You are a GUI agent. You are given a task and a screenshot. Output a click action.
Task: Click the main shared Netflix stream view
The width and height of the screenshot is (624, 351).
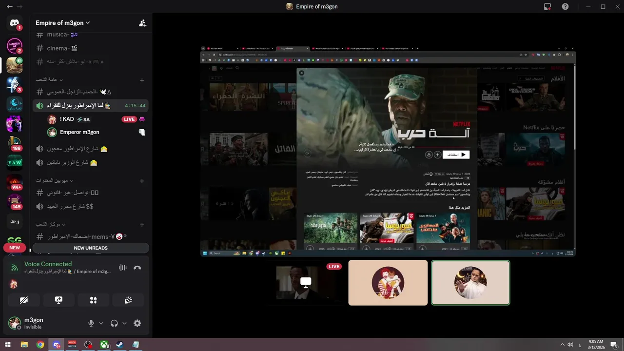click(388, 151)
